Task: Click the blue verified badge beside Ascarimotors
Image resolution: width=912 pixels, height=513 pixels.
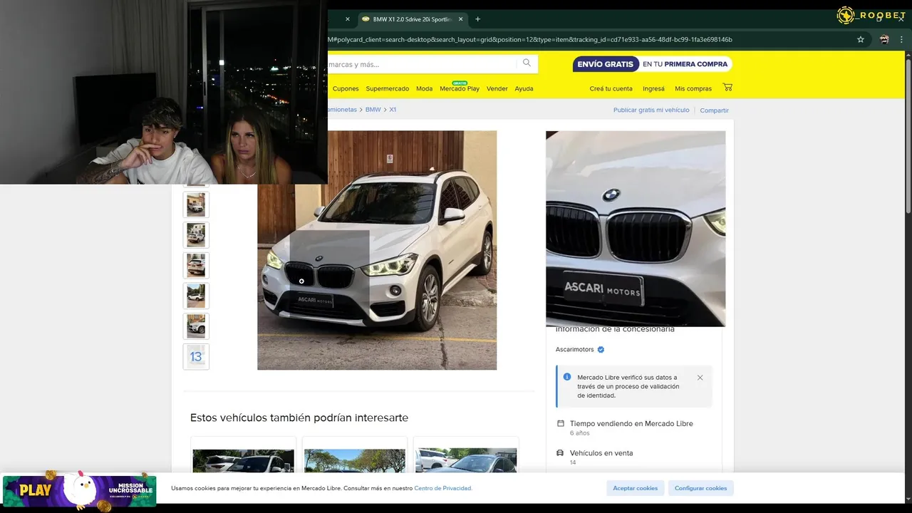Action: 601,350
